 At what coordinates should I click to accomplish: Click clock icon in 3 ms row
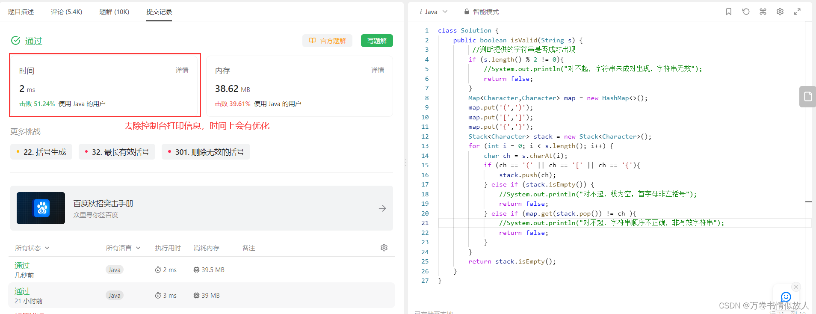pyautogui.click(x=158, y=296)
